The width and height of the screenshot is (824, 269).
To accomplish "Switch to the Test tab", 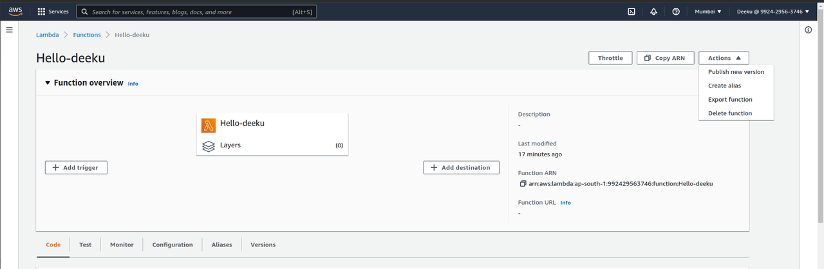I will click(x=85, y=245).
